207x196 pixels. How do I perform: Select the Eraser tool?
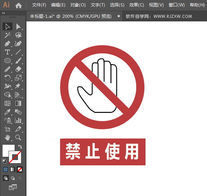(19, 69)
